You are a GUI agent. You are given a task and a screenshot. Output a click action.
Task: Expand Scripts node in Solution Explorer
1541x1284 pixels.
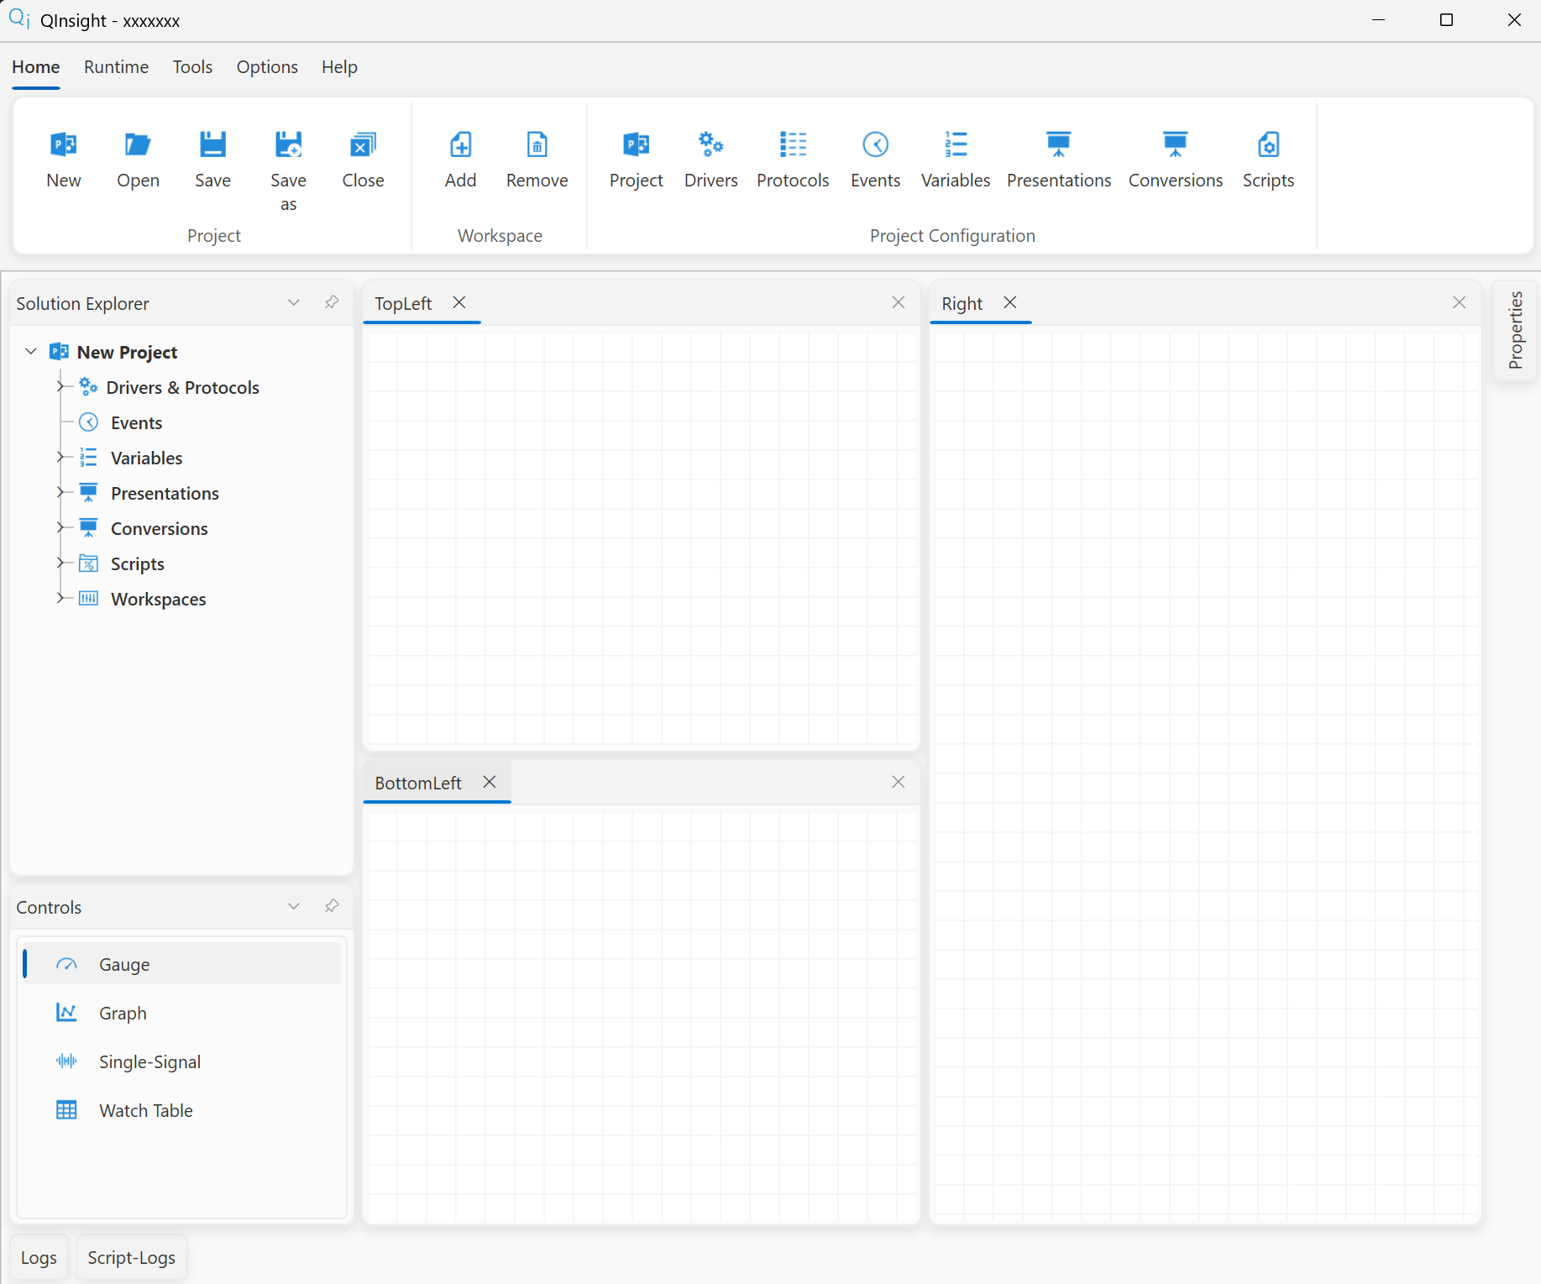click(x=60, y=563)
